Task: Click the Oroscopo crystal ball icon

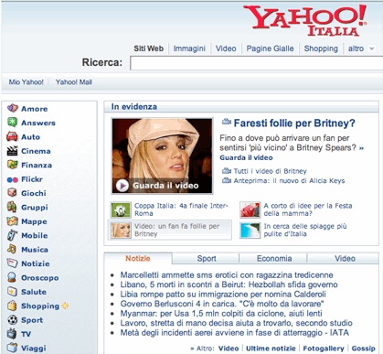Action: [12, 277]
